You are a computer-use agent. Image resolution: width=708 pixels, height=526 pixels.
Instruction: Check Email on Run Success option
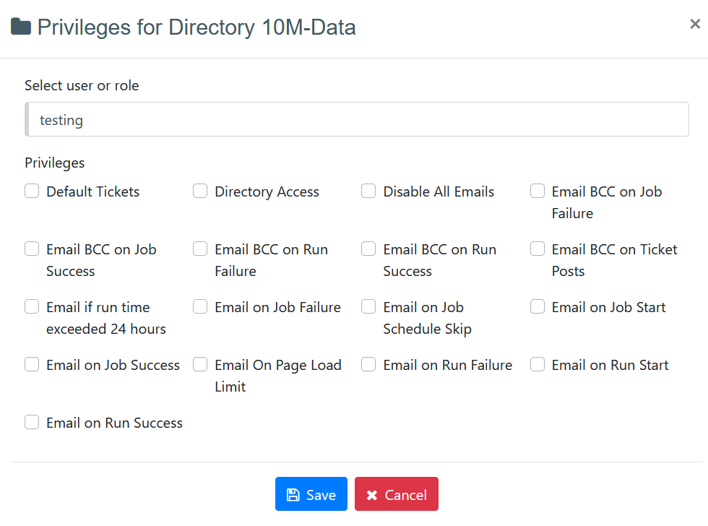click(32, 423)
